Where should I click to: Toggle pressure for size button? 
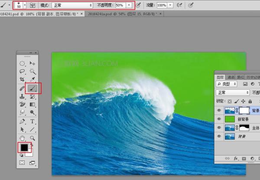(x=191, y=5)
